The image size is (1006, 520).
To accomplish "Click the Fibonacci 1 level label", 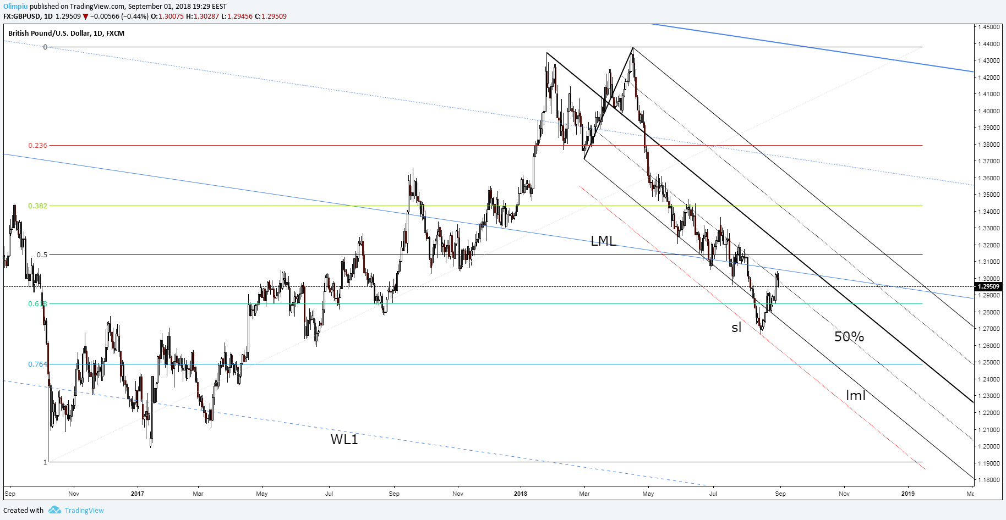I will (x=45, y=462).
